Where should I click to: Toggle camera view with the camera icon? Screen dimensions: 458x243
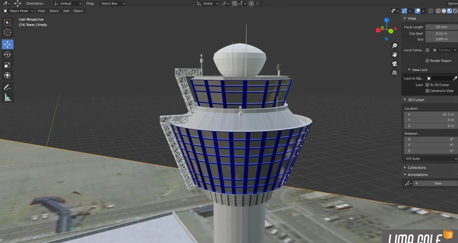394,63
